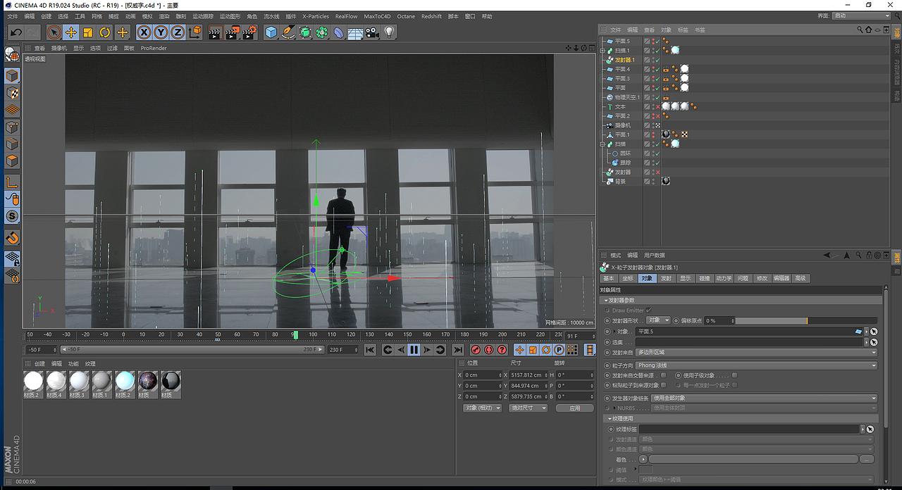Activate the Scale tool
The width and height of the screenshot is (902, 490).
click(88, 32)
